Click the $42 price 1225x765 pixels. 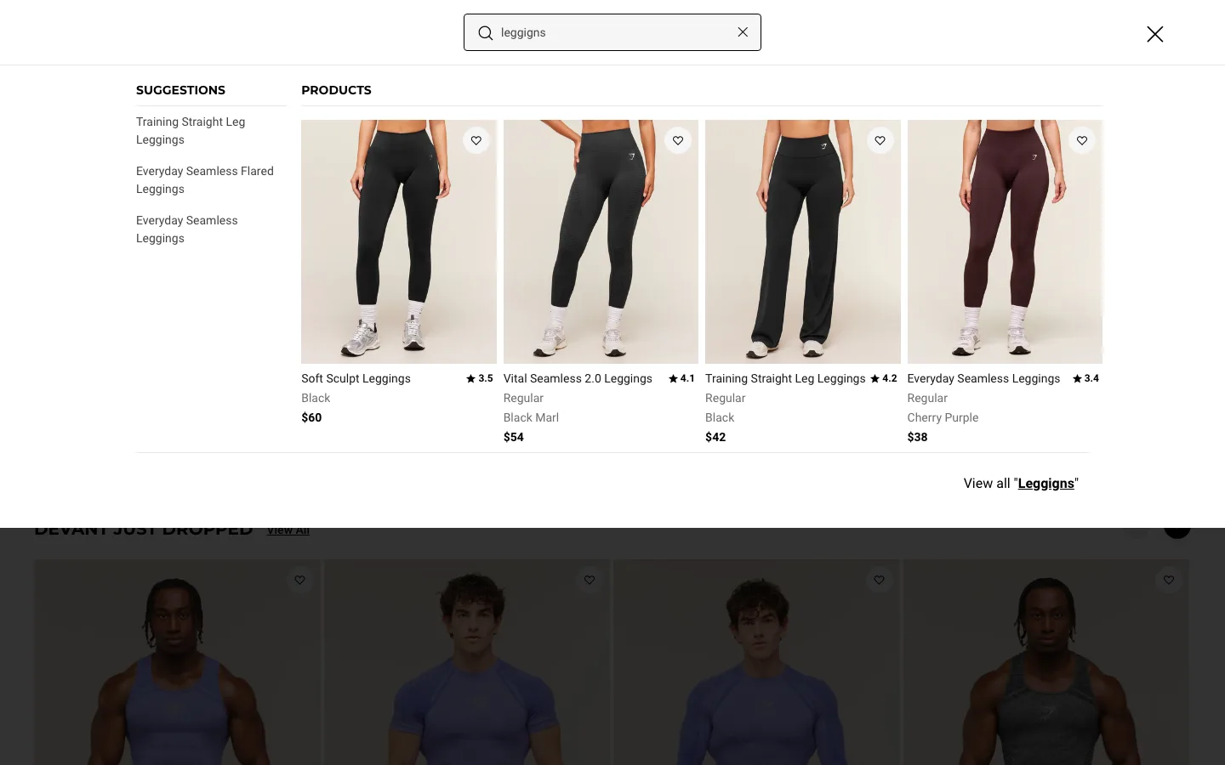click(715, 438)
